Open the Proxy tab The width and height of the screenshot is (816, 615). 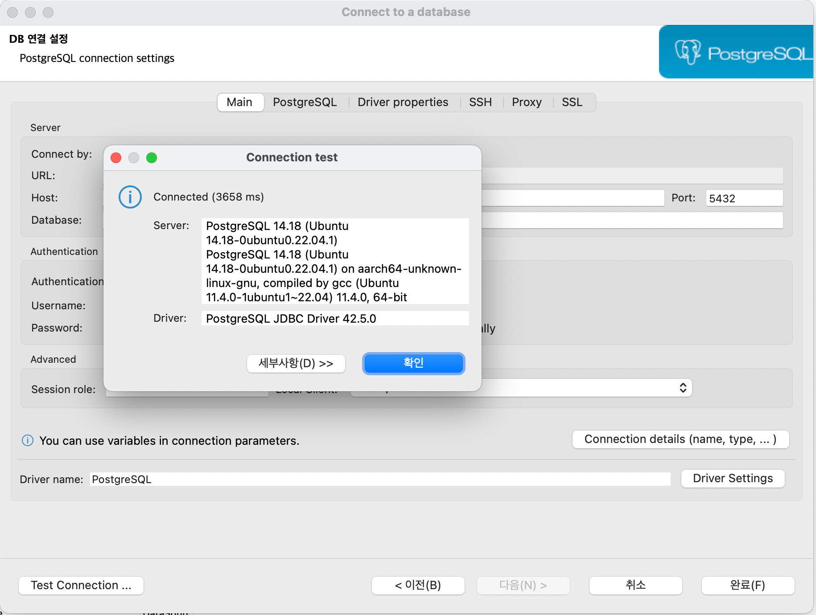(527, 102)
